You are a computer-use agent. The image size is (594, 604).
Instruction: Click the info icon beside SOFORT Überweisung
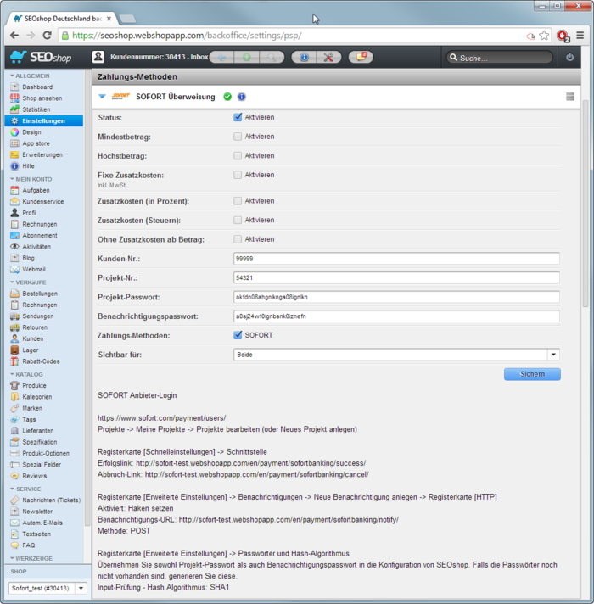[x=242, y=97]
